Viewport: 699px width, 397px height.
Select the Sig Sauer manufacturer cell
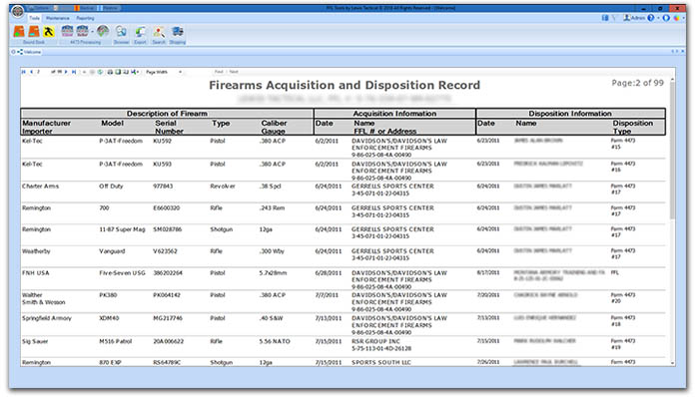pyautogui.click(x=35, y=341)
